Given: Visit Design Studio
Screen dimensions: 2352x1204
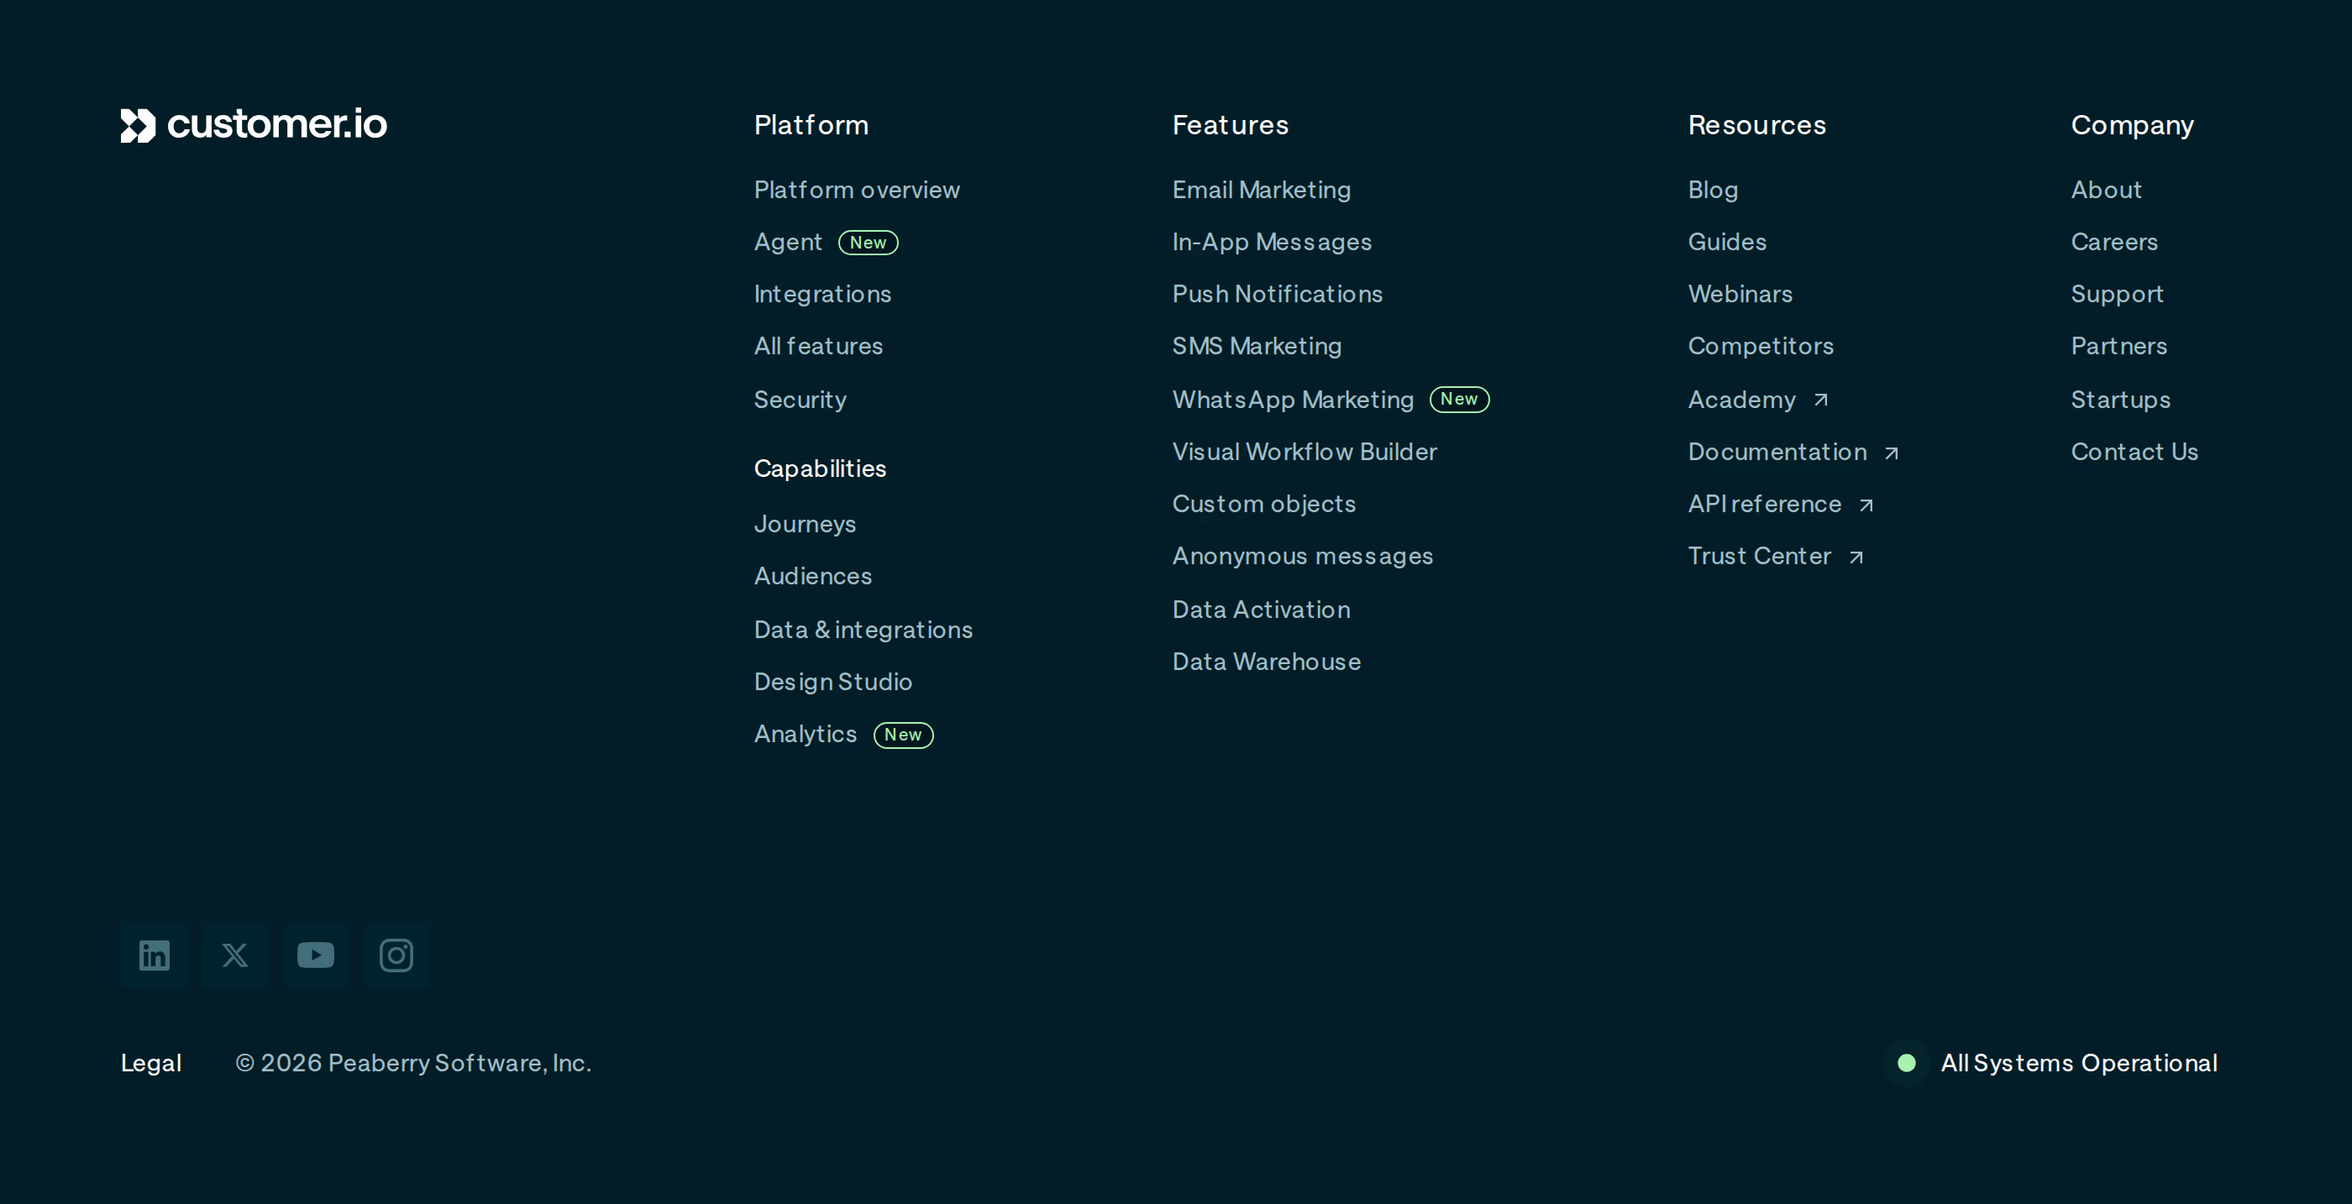Looking at the screenshot, I should (832, 682).
